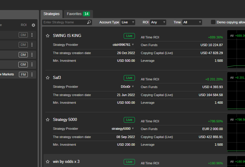Open the Time filter dropdown

coord(192,22)
